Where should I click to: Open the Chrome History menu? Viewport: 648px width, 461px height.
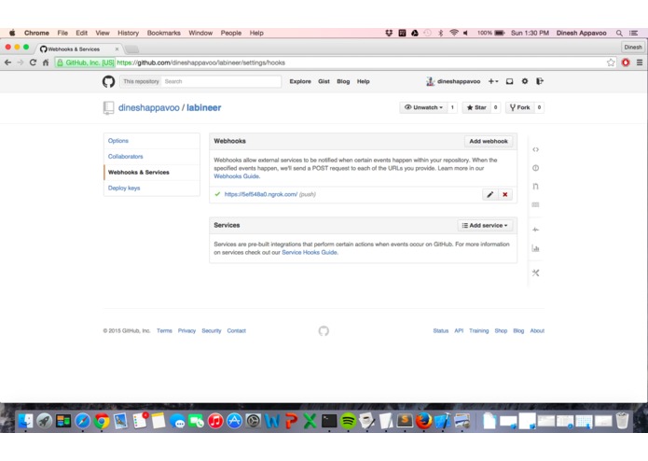click(x=128, y=33)
